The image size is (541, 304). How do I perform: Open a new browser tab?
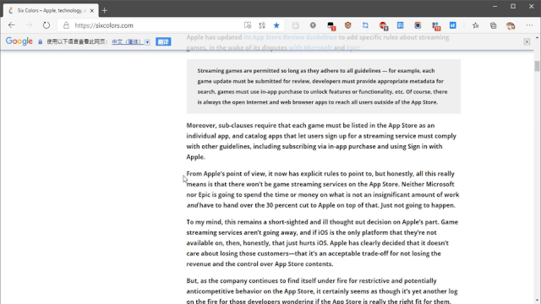tap(105, 11)
